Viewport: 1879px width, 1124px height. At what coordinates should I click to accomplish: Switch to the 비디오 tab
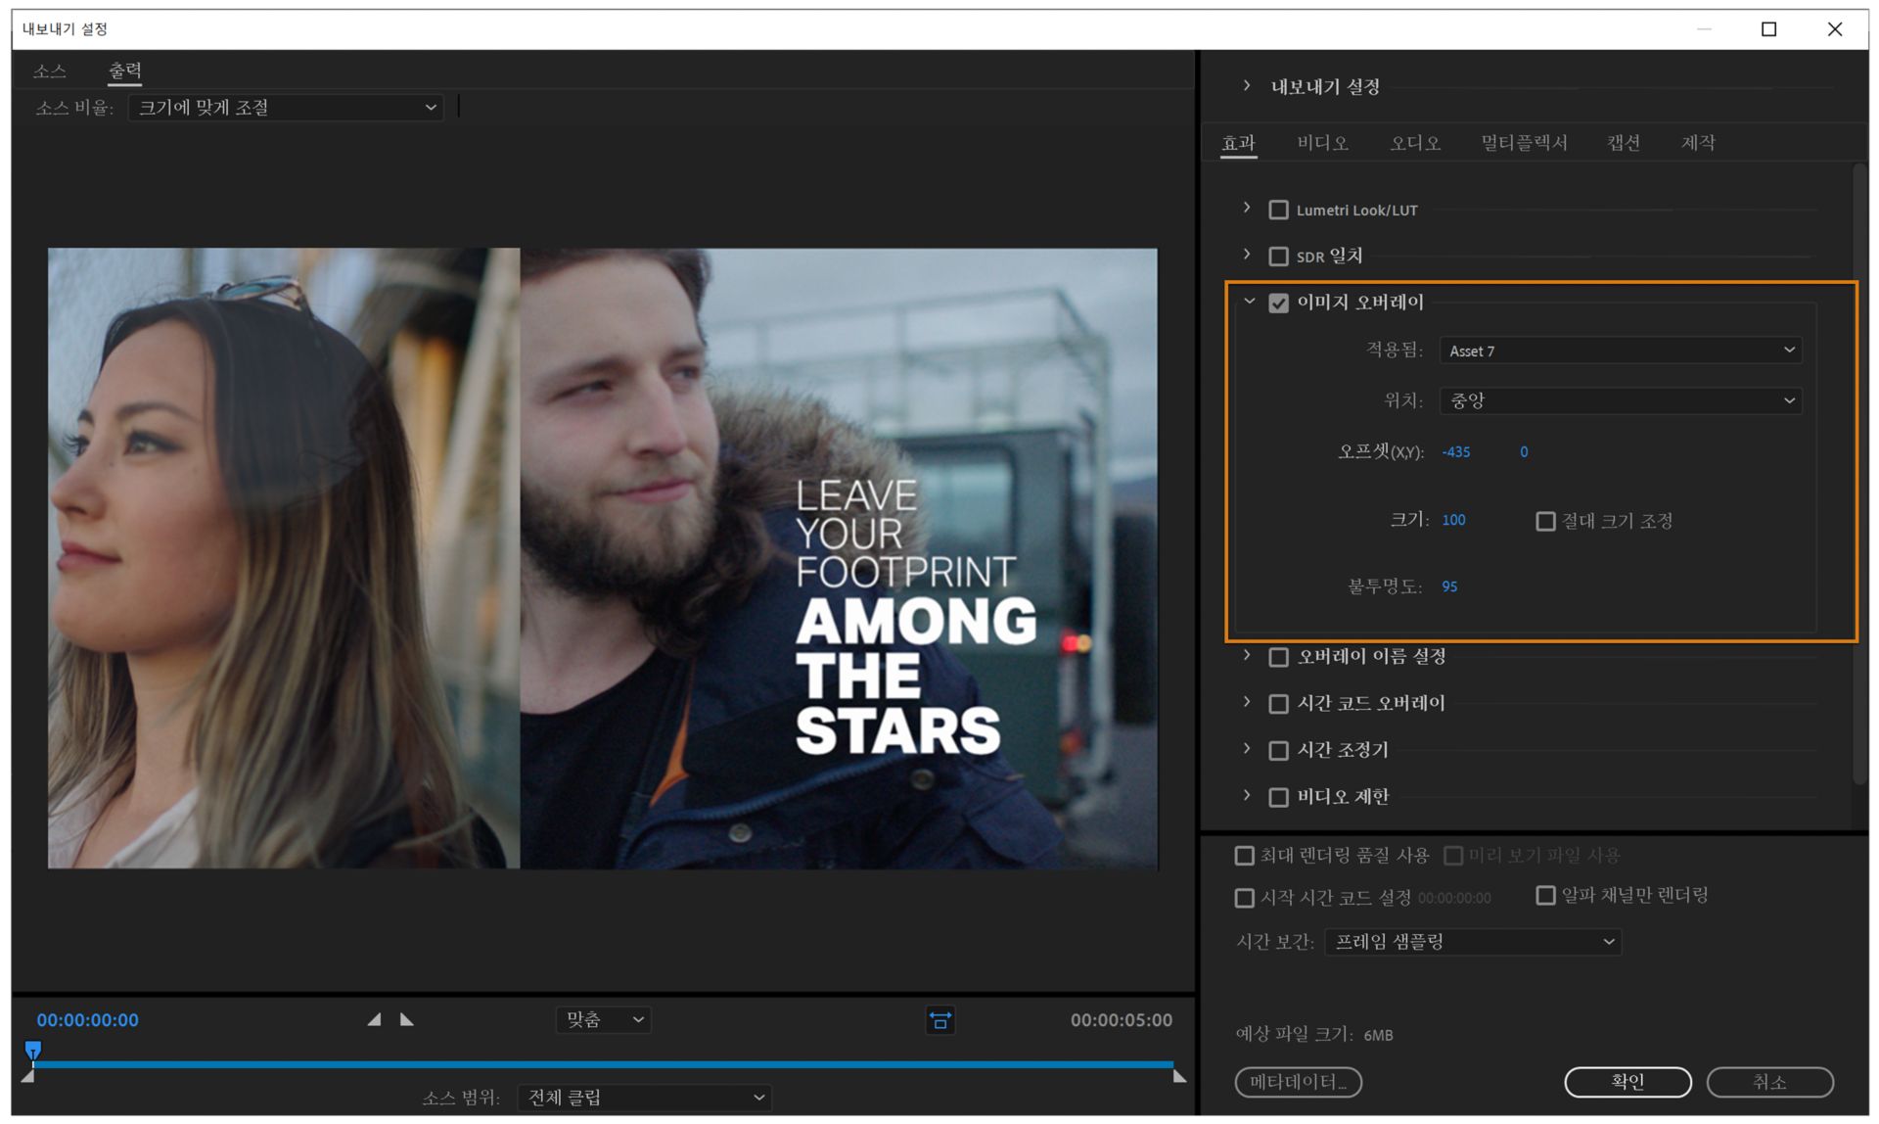(1322, 143)
